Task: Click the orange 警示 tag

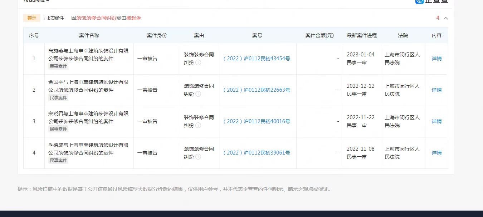Action: coord(32,18)
